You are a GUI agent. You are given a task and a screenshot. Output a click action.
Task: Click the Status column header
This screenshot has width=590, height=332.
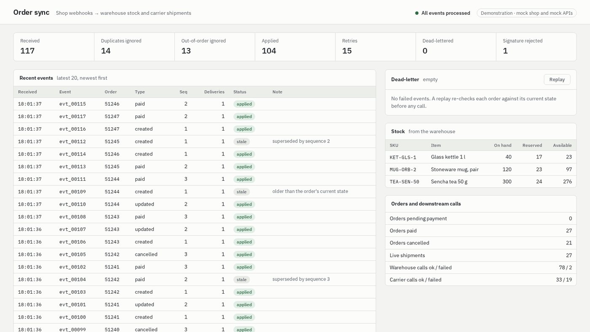pos(240,92)
